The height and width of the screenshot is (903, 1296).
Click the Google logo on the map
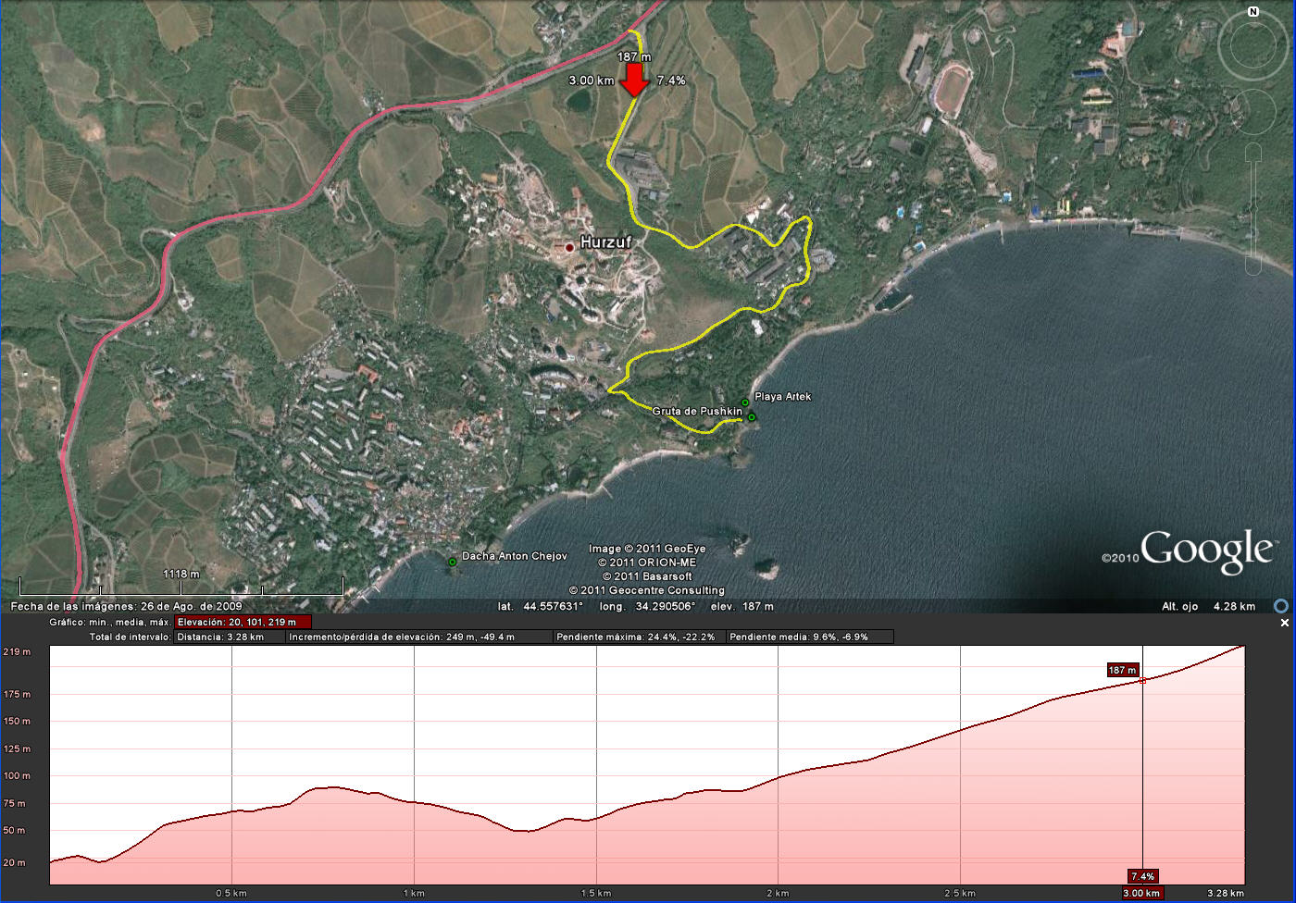(1206, 551)
